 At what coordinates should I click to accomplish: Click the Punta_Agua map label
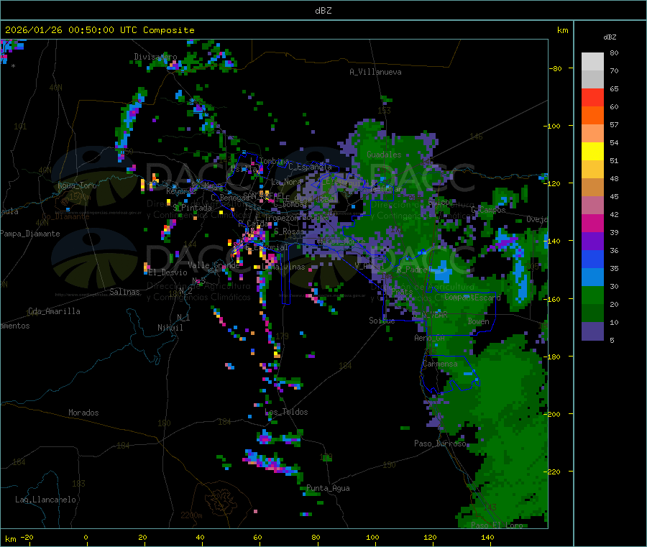328,488
